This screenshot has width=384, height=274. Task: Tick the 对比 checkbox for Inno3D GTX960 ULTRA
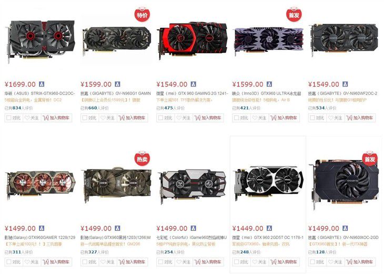(x=236, y=118)
